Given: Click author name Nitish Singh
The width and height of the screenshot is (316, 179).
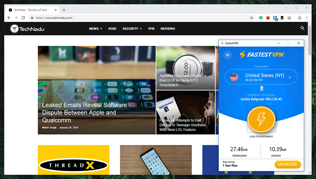Looking at the screenshot, I should click(49, 127).
